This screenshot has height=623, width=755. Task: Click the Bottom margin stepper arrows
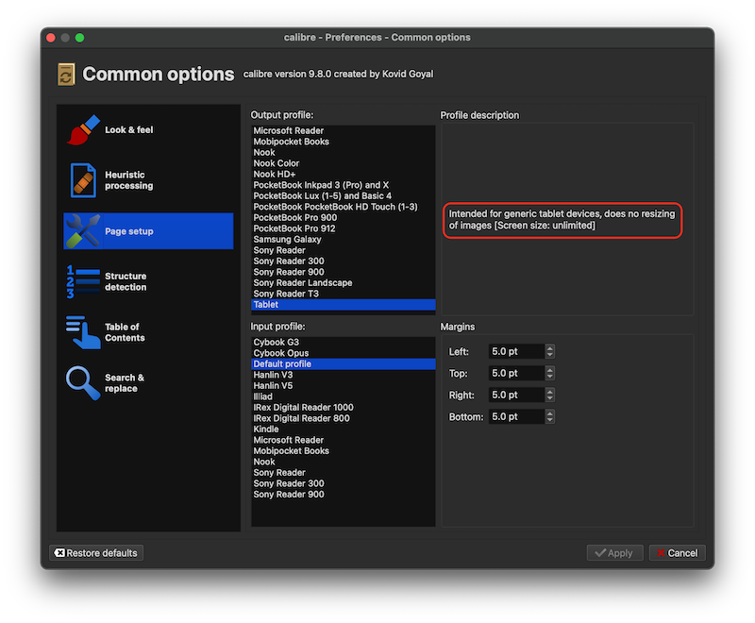[x=550, y=416]
